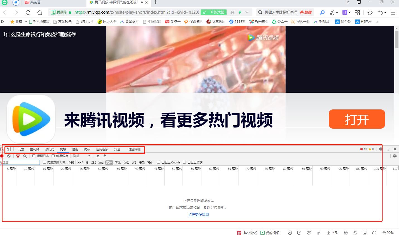This screenshot has height=235, width=399.
Task: Enable the 禁用缓存 (disable cache) checkbox
Action: [x=53, y=156]
